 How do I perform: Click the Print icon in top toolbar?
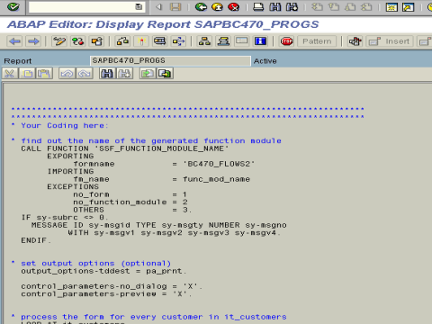pos(258,6)
